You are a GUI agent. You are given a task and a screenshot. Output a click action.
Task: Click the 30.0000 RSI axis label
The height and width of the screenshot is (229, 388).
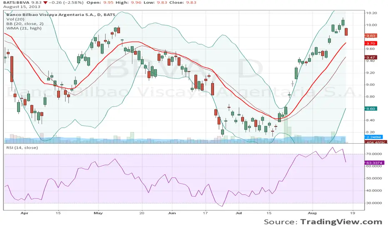point(374,203)
